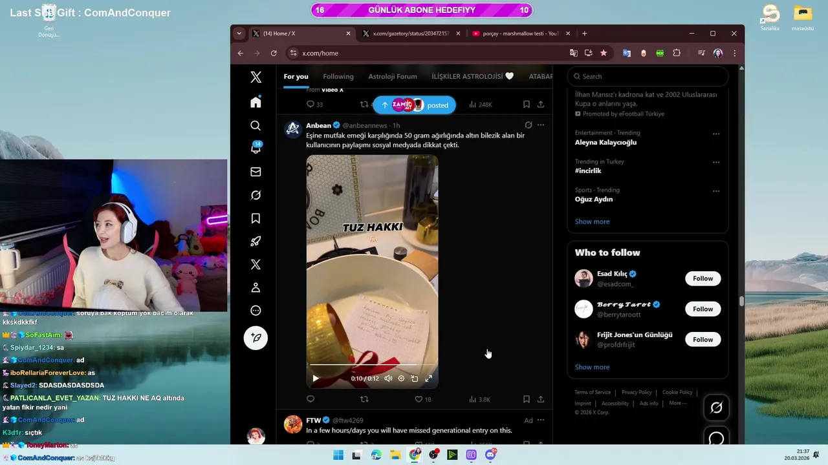Viewport: 828px width, 465px height.
Task: Switch to the x.com/gazetory browser tab
Action: click(411, 34)
